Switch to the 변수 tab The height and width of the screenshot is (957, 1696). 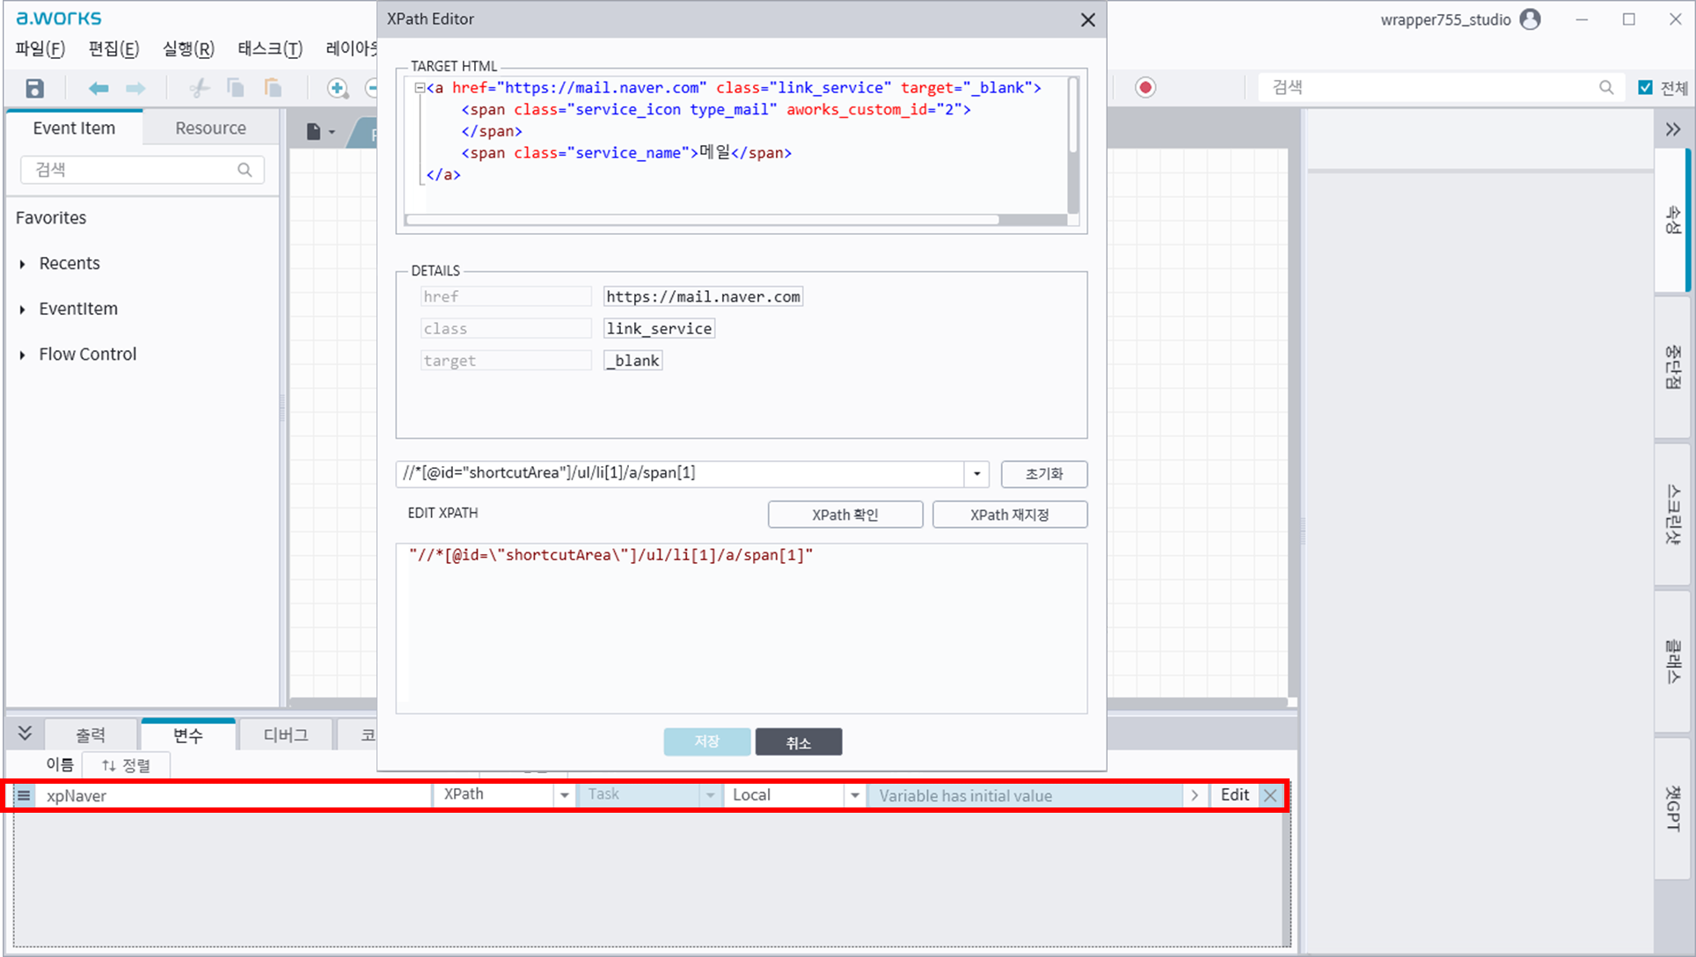[x=187, y=734]
